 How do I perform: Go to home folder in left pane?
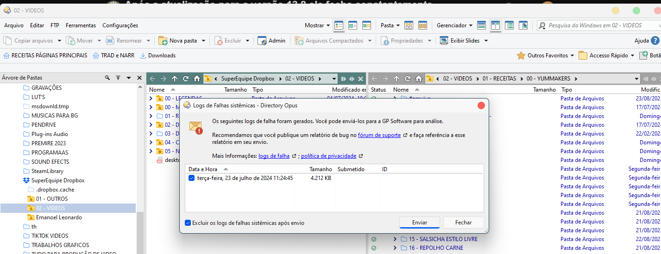(x=197, y=79)
